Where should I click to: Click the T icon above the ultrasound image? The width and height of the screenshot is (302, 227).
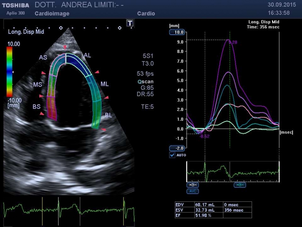coord(130,23)
